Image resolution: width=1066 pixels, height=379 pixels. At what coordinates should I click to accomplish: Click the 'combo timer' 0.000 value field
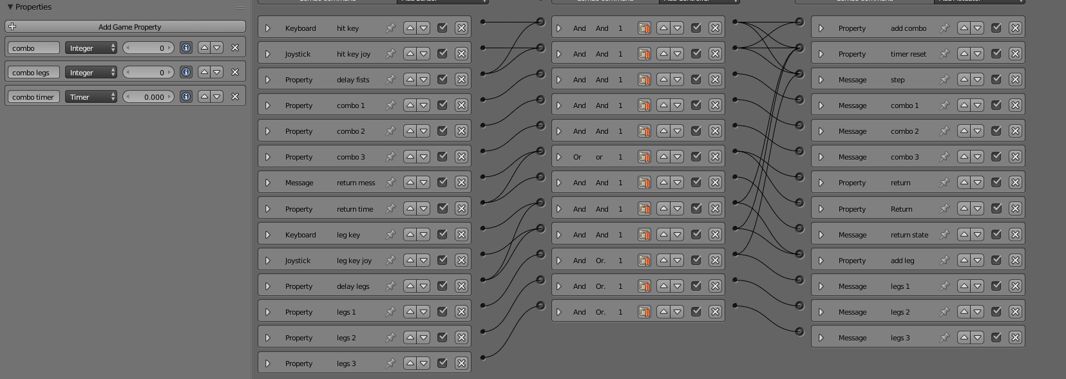tap(148, 97)
